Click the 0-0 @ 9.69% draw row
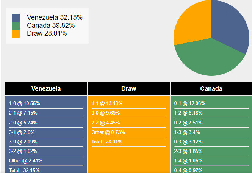This screenshot has width=252, height=173. click(x=106, y=113)
